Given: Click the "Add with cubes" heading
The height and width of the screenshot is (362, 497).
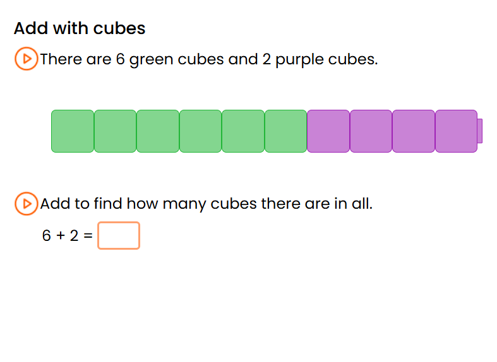Looking at the screenshot, I should (x=80, y=28).
